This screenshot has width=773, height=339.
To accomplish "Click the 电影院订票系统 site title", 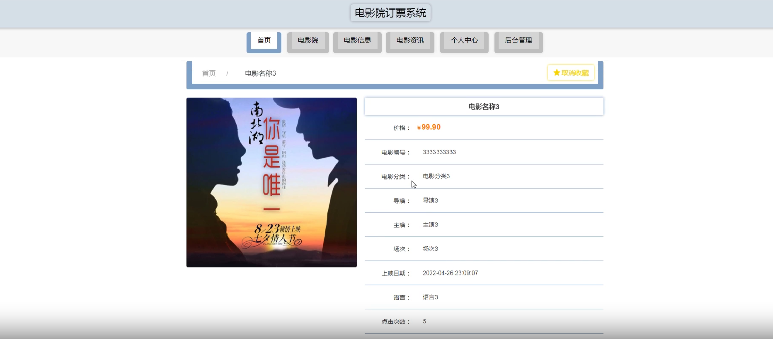I will tap(390, 13).
